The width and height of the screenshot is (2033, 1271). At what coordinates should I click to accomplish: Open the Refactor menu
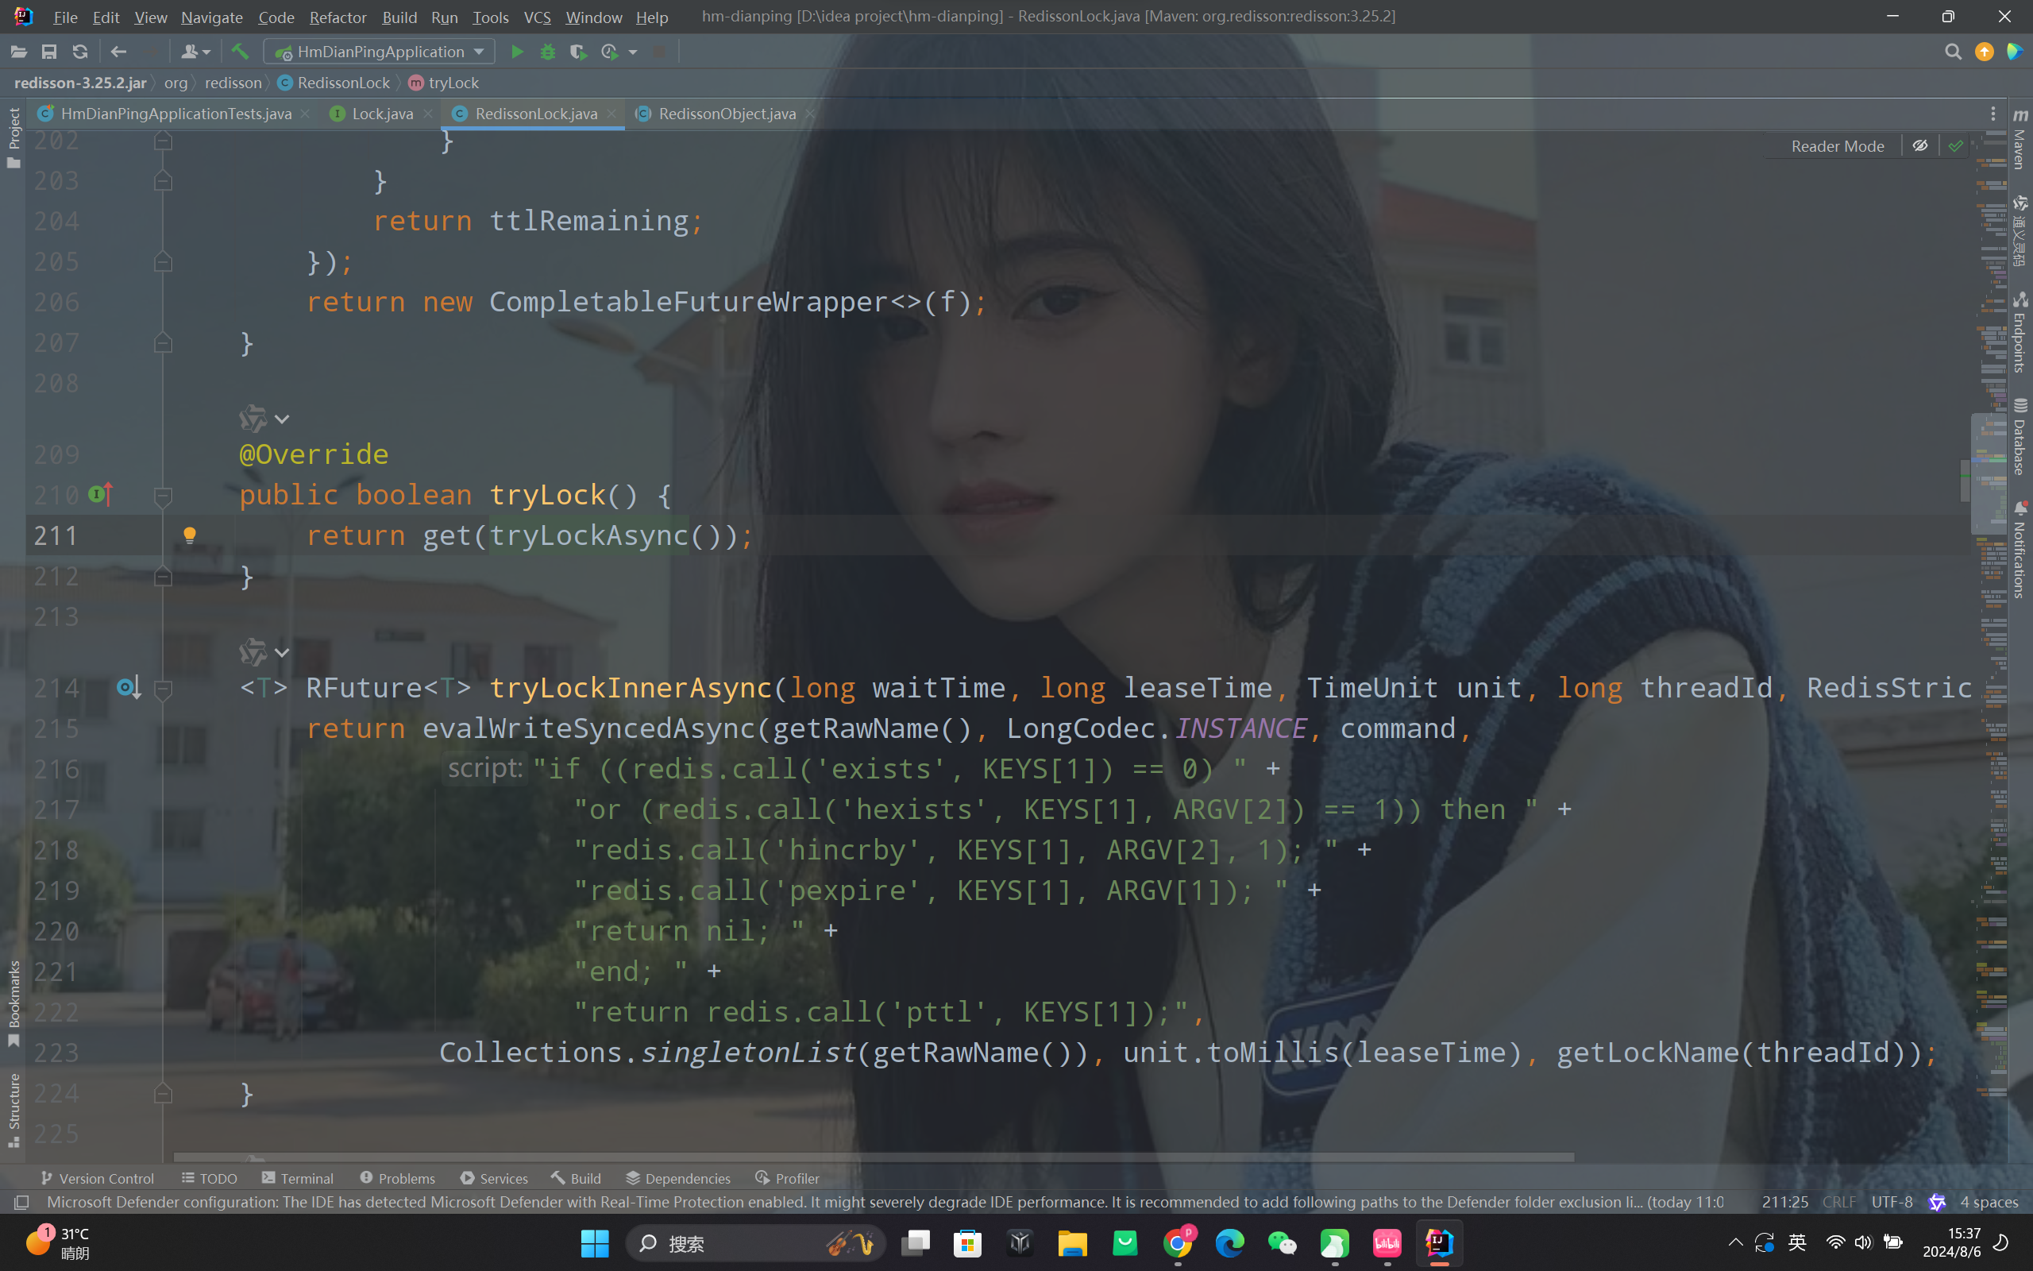pyautogui.click(x=338, y=17)
